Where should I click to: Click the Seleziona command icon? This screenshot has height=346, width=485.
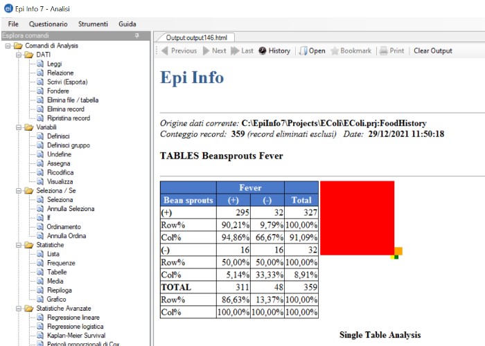point(40,199)
